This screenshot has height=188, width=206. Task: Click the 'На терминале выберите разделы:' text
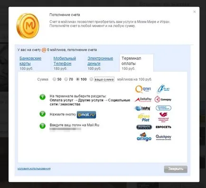[78, 96]
